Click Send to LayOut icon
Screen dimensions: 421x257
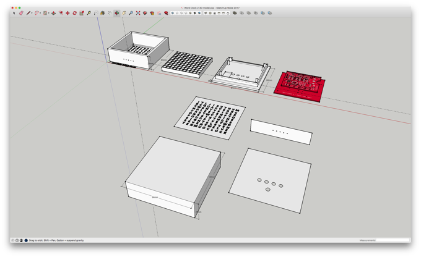point(159,13)
